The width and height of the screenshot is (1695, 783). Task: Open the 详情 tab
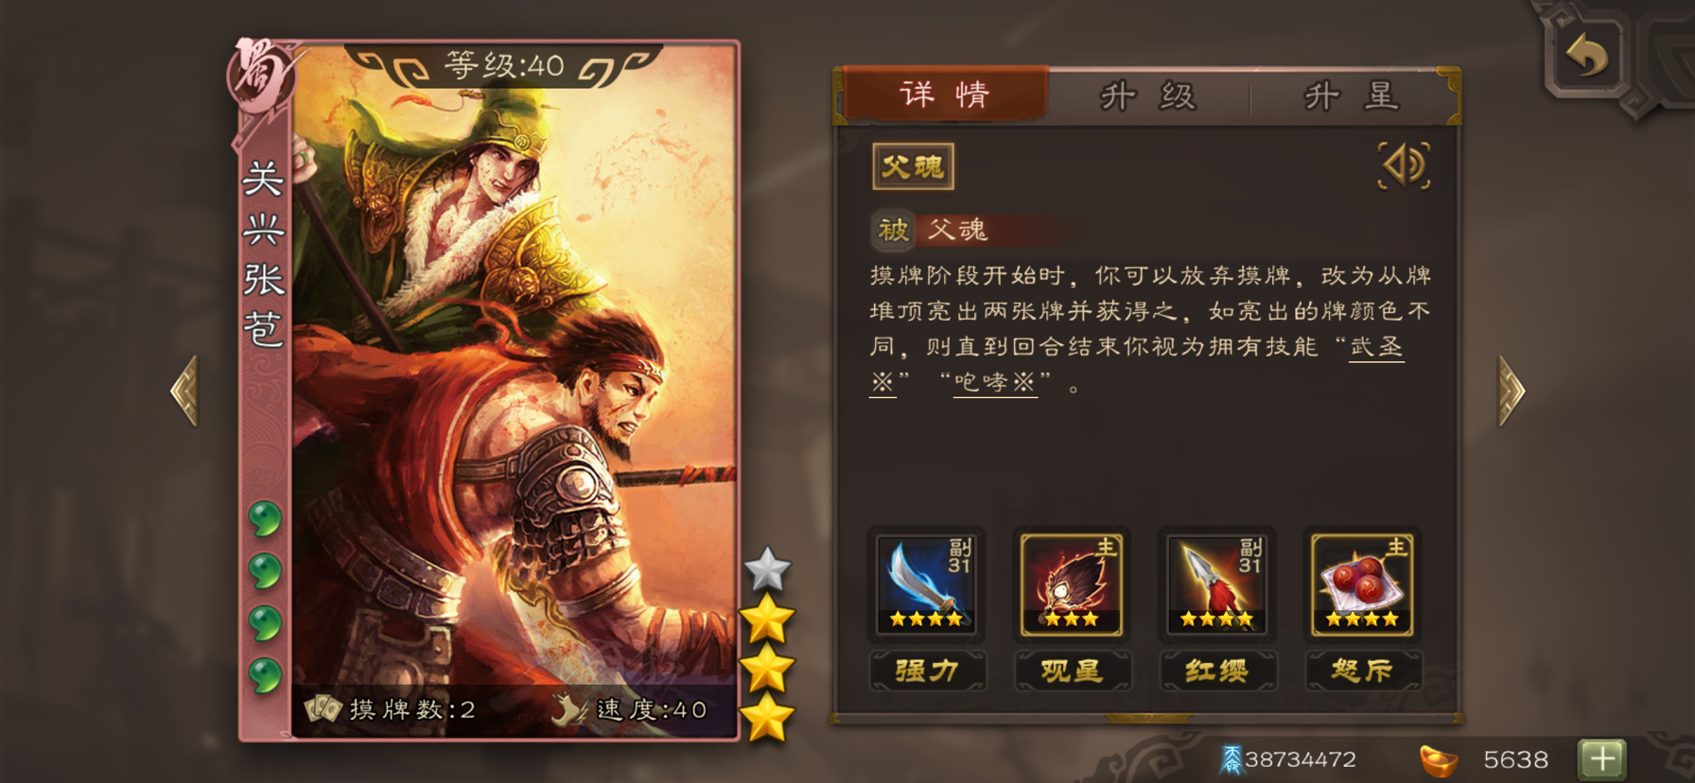tap(945, 94)
